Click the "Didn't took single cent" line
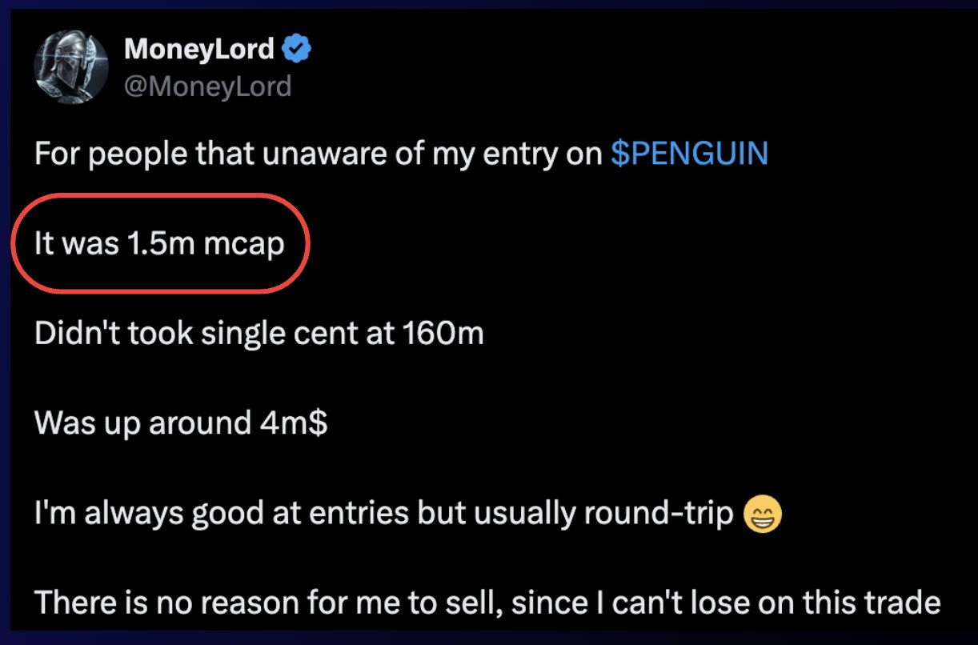This screenshot has width=978, height=645. [x=259, y=333]
